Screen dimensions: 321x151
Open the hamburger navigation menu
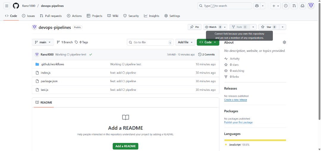7,6
